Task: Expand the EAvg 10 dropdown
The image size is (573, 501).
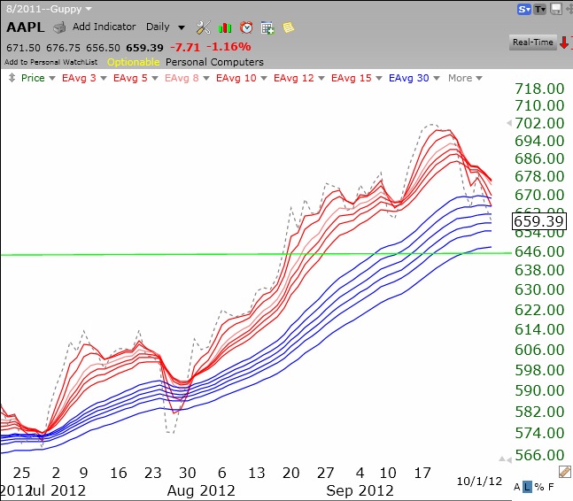Action: [x=264, y=78]
